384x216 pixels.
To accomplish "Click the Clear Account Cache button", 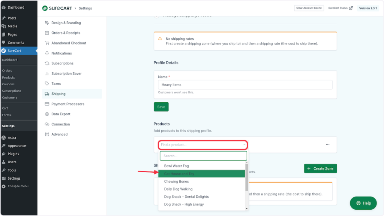I will click(309, 8).
